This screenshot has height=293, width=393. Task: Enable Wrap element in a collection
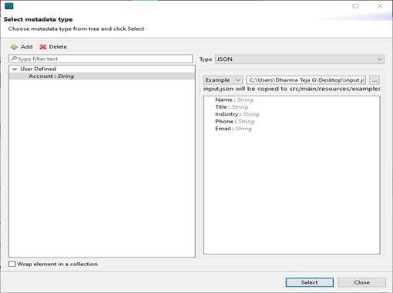(12, 264)
